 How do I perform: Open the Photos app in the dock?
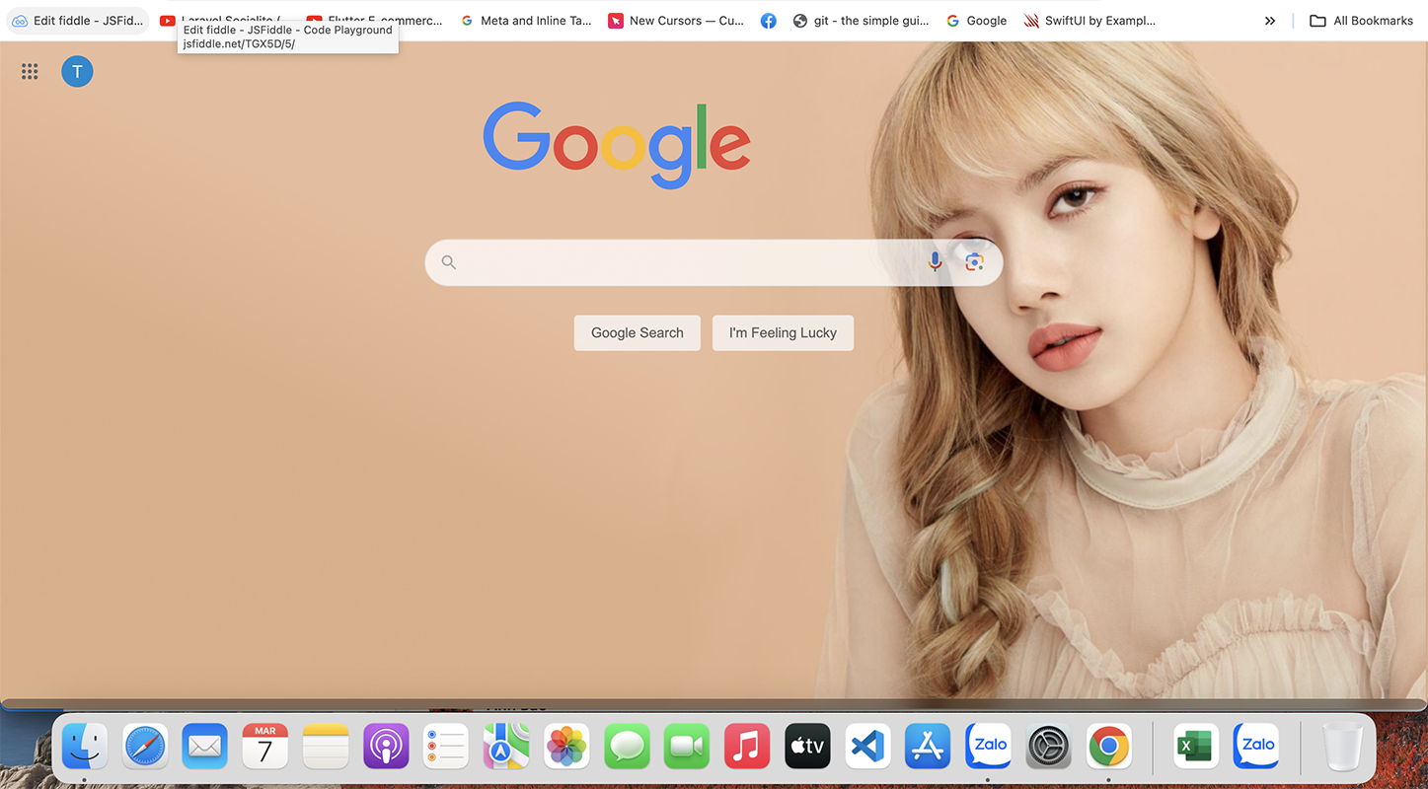click(x=566, y=747)
